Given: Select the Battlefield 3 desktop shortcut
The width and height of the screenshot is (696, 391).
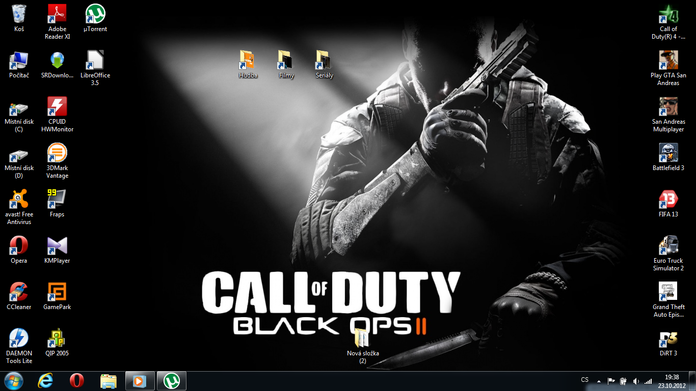Looking at the screenshot, I should (x=668, y=157).
